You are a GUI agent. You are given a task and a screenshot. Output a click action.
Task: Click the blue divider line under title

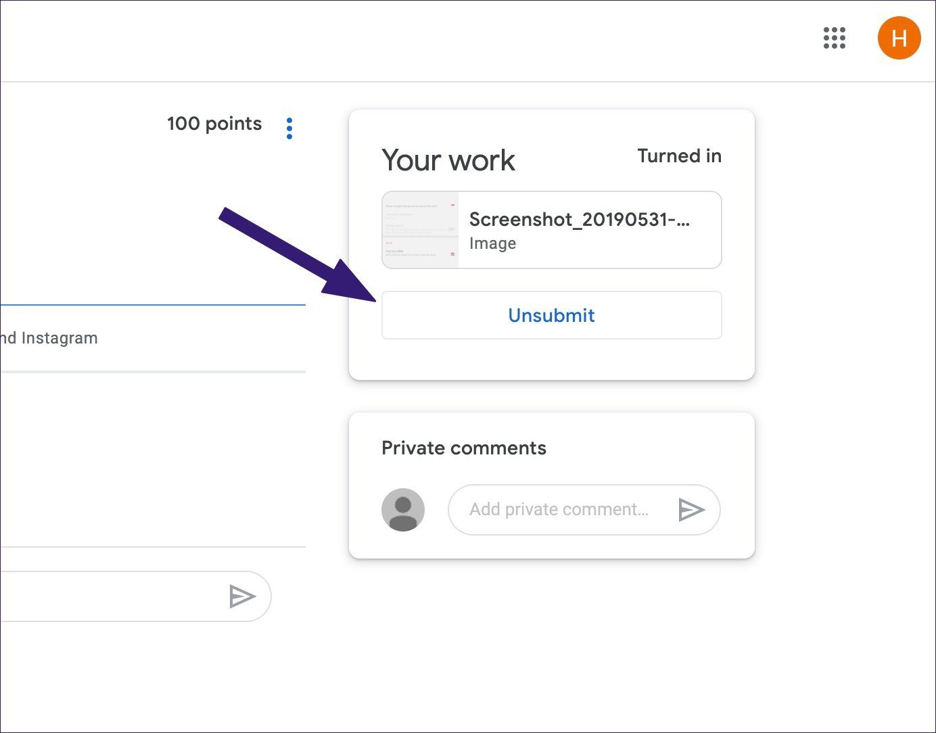pyautogui.click(x=153, y=305)
